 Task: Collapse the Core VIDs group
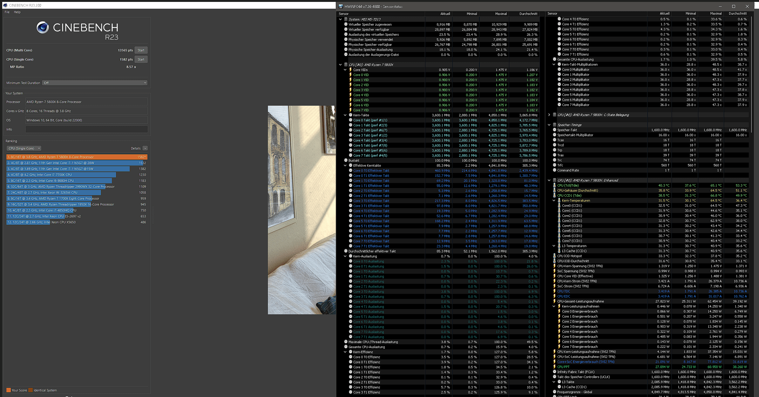pyautogui.click(x=345, y=70)
